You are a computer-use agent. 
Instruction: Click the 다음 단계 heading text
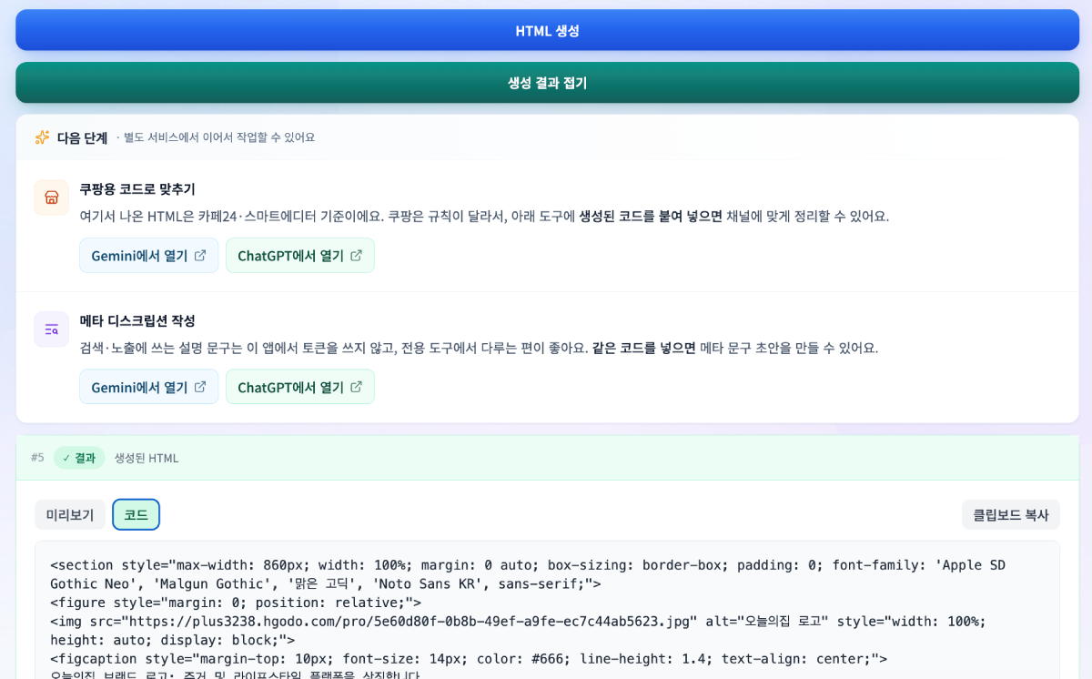83,137
